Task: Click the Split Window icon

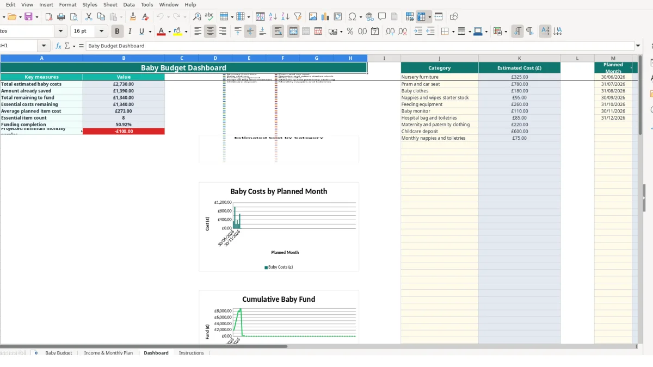Action: point(439,17)
